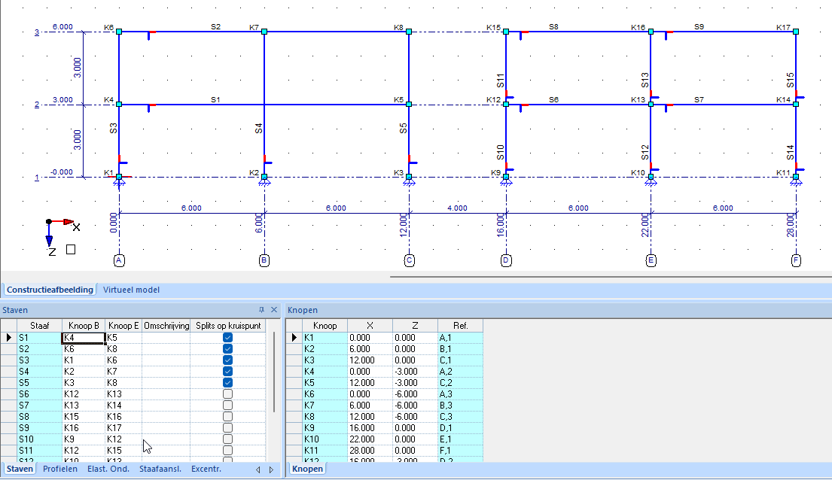
Task: Uncheck Splits op kruispunt for S1
Action: pos(227,337)
